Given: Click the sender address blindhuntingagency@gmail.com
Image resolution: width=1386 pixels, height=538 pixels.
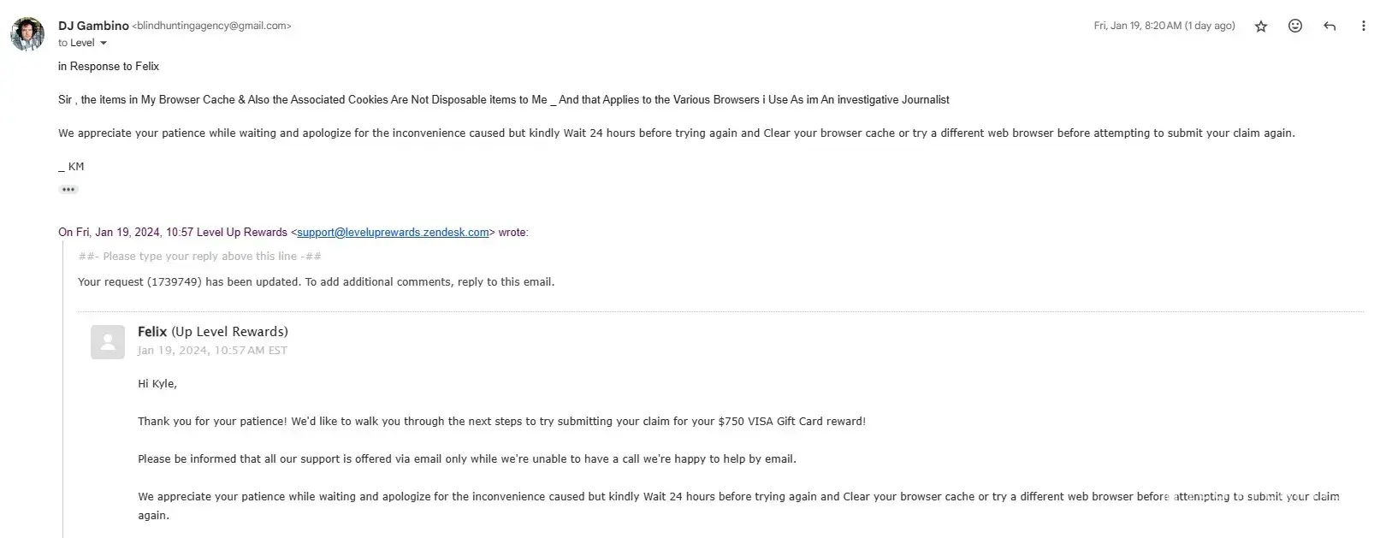Looking at the screenshot, I should 211,26.
